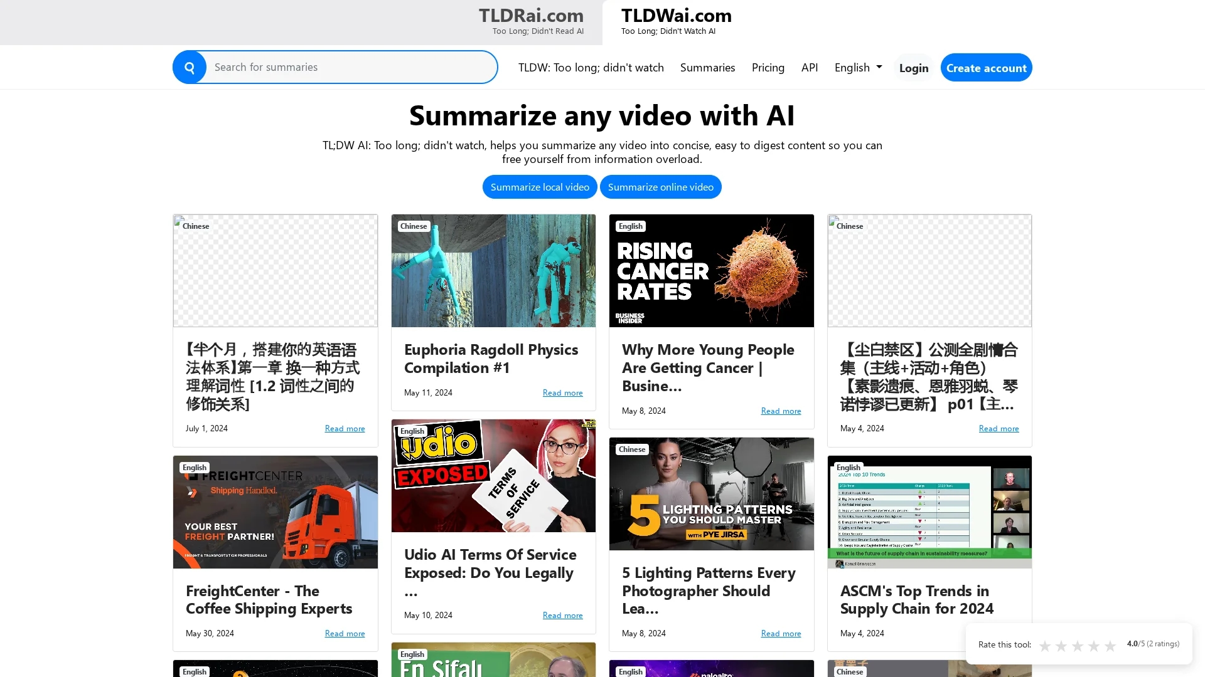Screen dimensions: 1205x677
Task: Open TLDW: Too long; didn't watch menu item
Action: [591, 67]
